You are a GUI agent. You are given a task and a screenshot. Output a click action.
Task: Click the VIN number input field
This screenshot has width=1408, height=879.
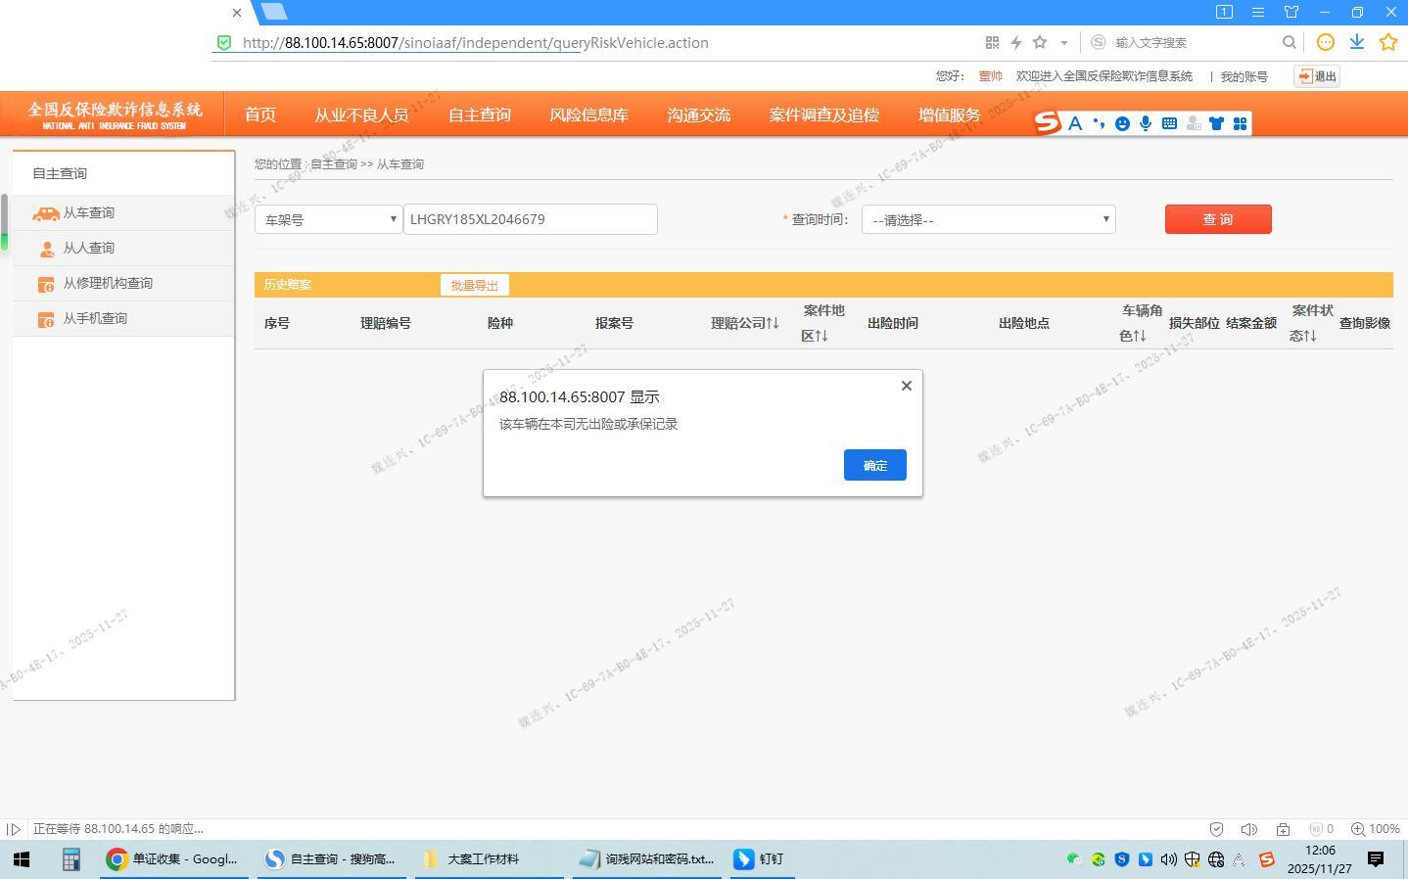pyautogui.click(x=530, y=219)
